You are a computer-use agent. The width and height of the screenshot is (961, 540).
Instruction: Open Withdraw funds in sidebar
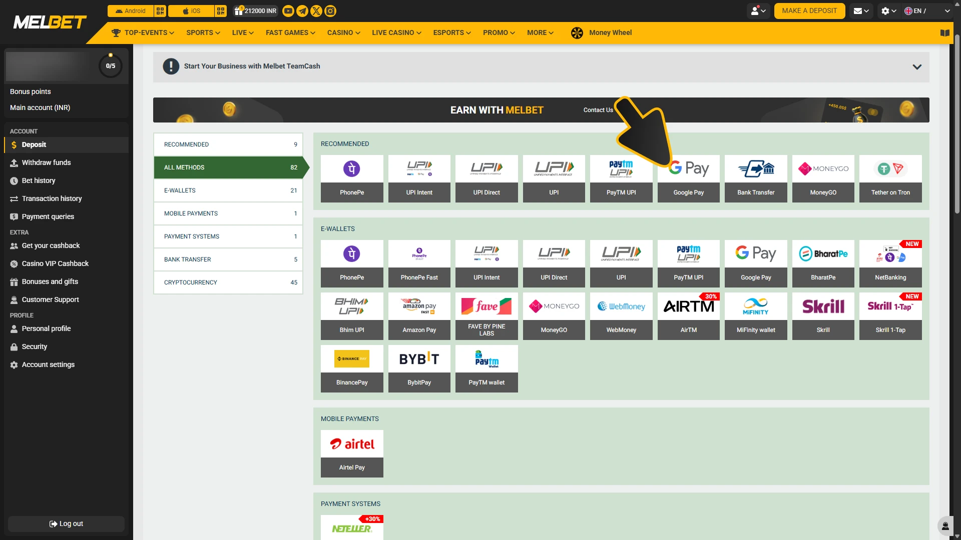pyautogui.click(x=66, y=162)
